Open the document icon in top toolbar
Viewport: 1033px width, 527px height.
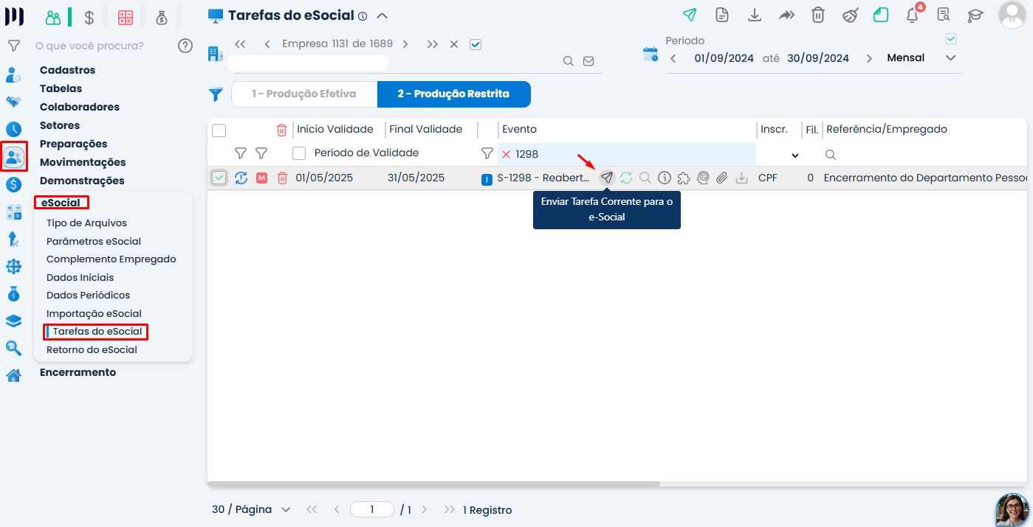pyautogui.click(x=722, y=15)
